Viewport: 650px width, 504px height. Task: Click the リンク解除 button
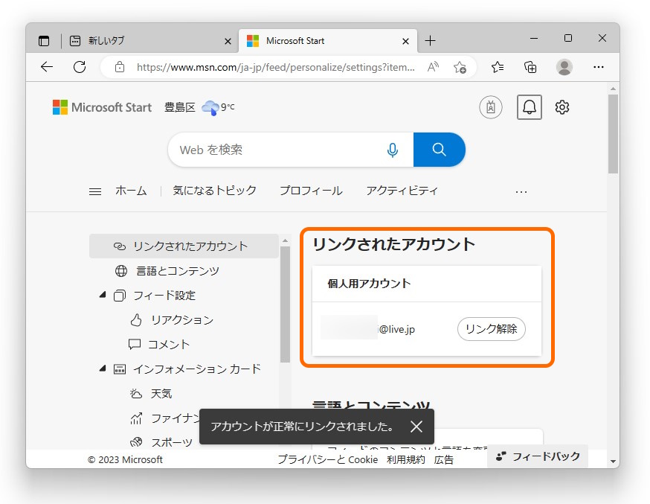point(491,328)
